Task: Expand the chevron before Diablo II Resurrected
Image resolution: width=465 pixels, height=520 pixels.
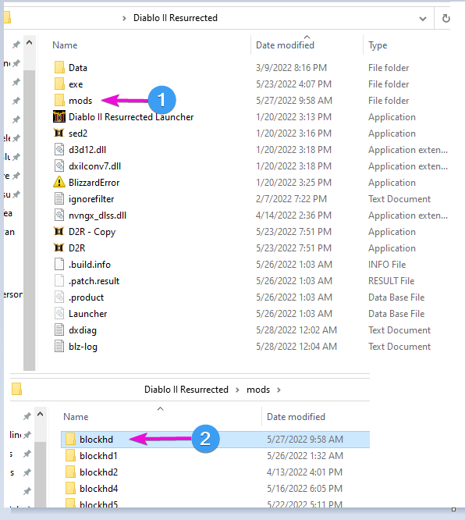Action: click(124, 18)
